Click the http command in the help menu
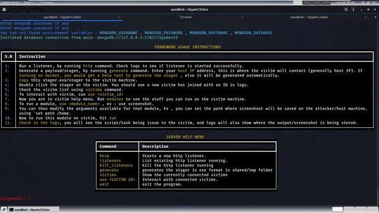Screen dimensions: 379x213 [x=104, y=156]
